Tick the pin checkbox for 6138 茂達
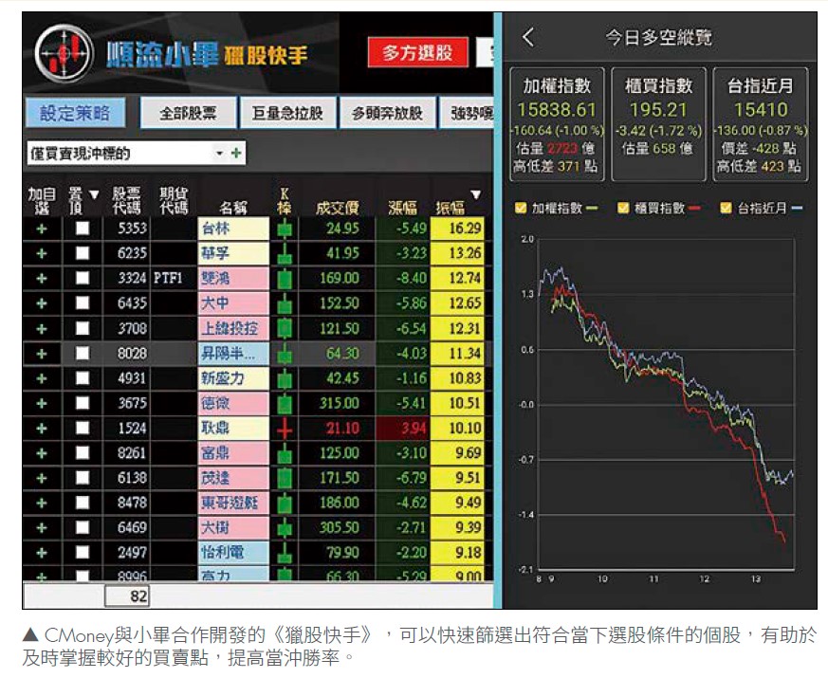The height and width of the screenshot is (678, 828). 83,478
